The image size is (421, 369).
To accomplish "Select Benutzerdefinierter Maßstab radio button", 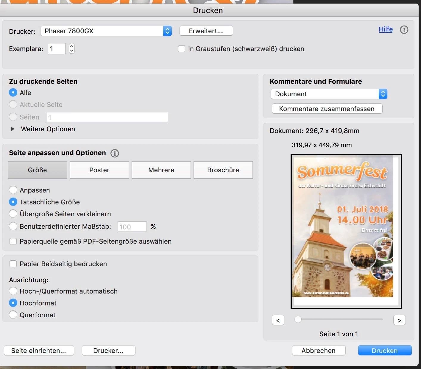I will point(13,226).
